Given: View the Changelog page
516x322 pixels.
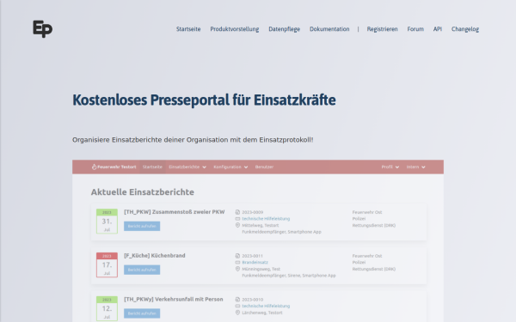Looking at the screenshot, I should pos(465,29).
